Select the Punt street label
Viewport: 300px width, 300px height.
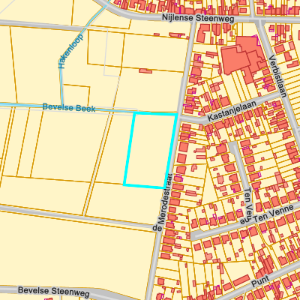(260, 281)
